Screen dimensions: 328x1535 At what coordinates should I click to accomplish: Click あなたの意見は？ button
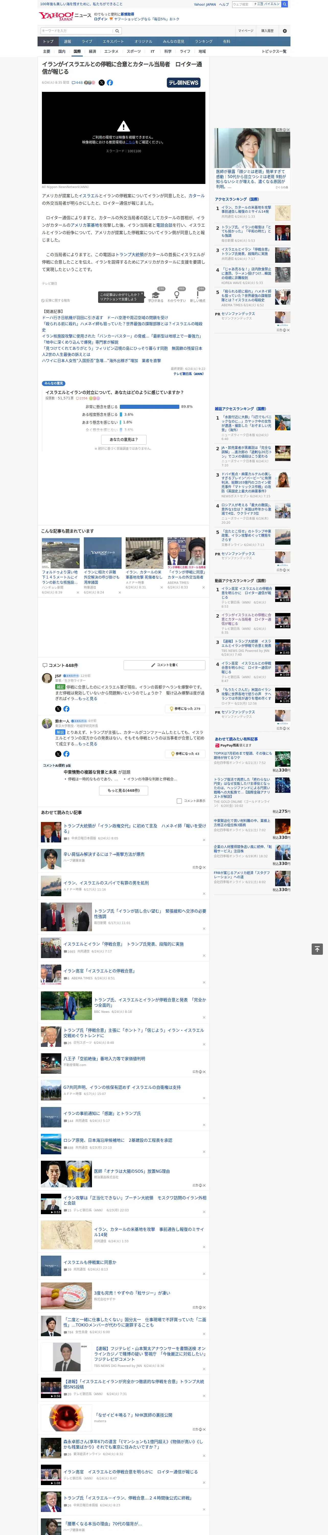tap(124, 440)
